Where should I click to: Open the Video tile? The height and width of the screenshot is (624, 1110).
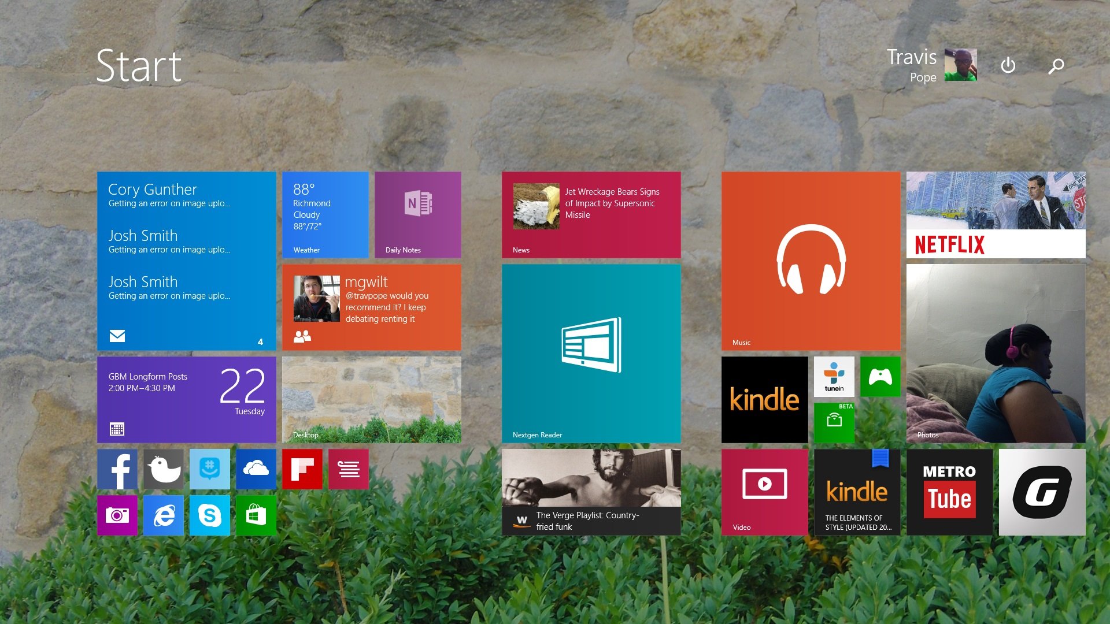click(x=765, y=492)
